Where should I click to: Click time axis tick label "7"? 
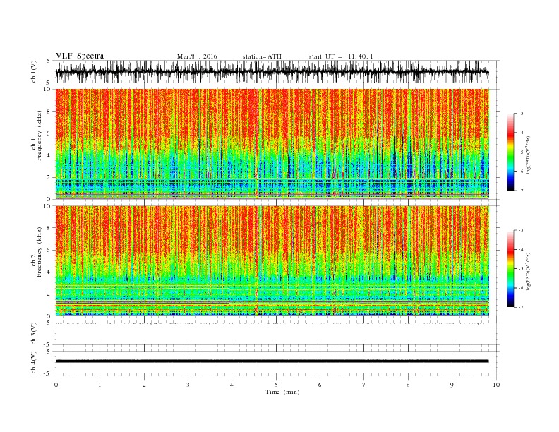tap(364, 385)
